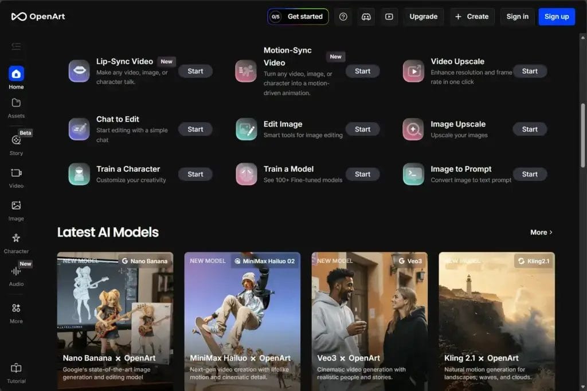Start the Lip-Sync Video tool
Screen dimensions: 587x391
(195, 71)
